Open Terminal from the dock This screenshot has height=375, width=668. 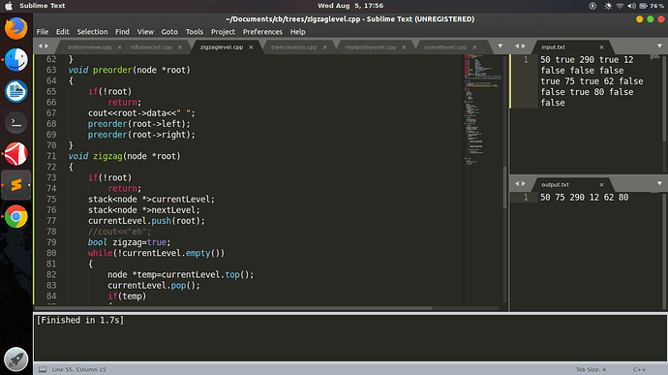point(15,122)
